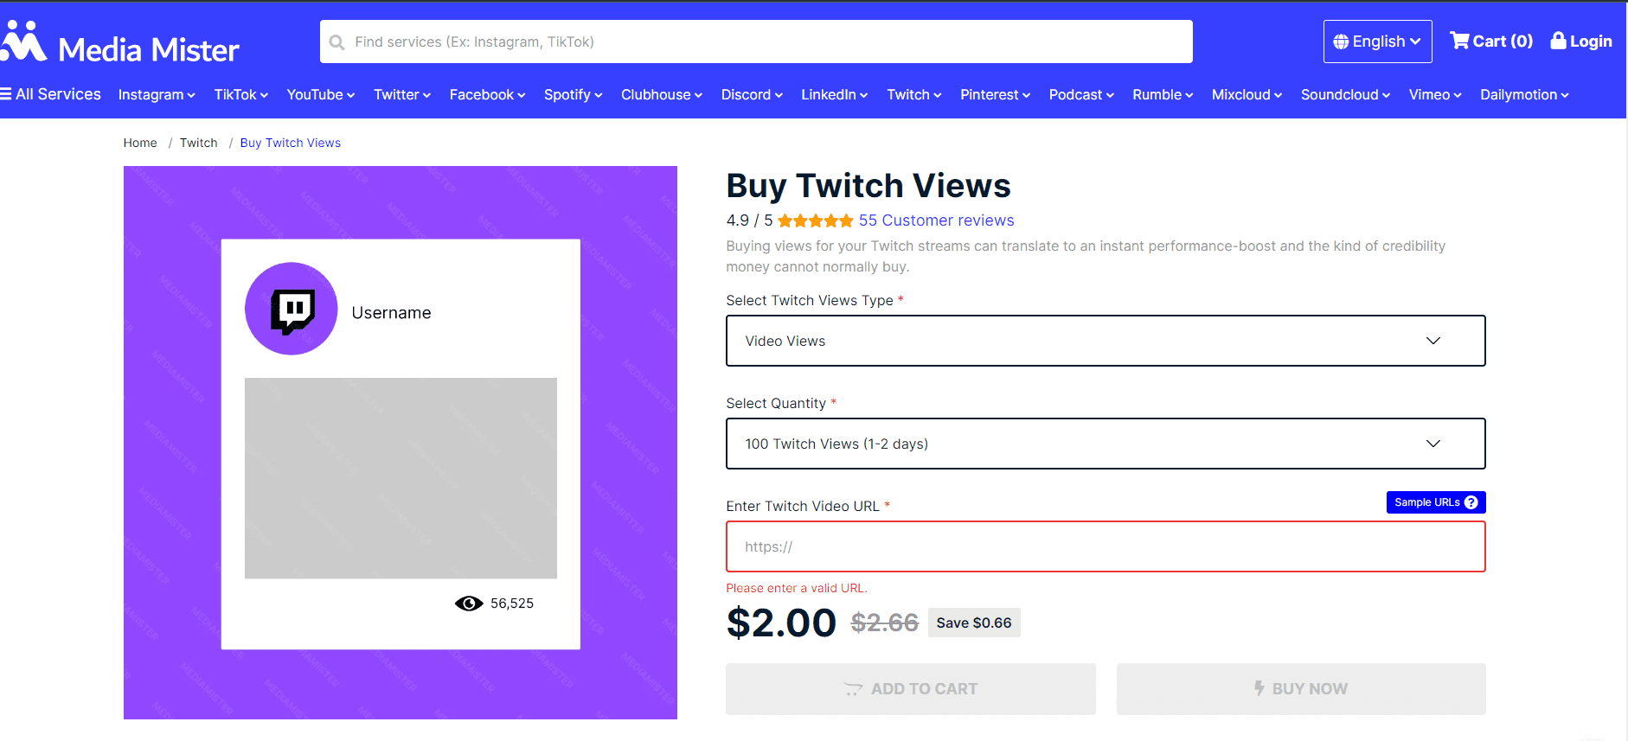
Task: Open the 55 Customer reviews link
Action: point(936,220)
